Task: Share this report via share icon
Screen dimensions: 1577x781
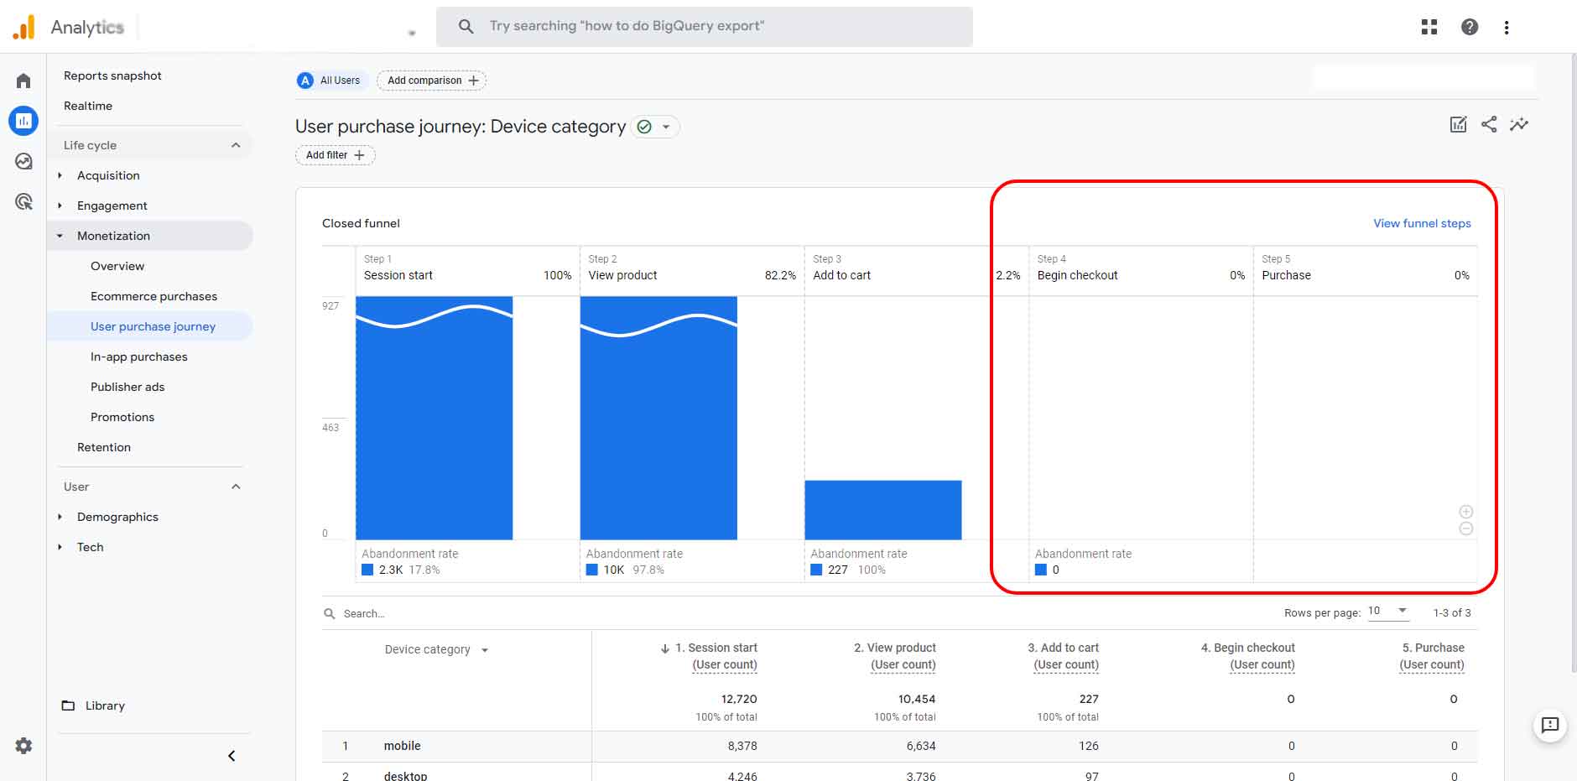Action: [1489, 125]
